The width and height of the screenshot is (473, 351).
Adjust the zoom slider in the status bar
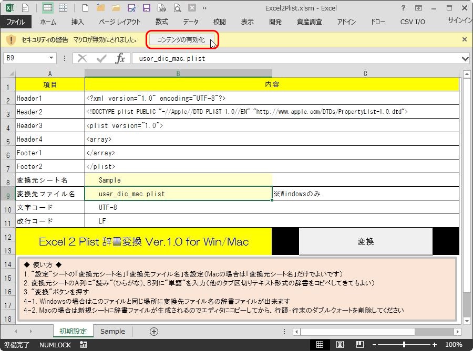pyautogui.click(x=404, y=344)
